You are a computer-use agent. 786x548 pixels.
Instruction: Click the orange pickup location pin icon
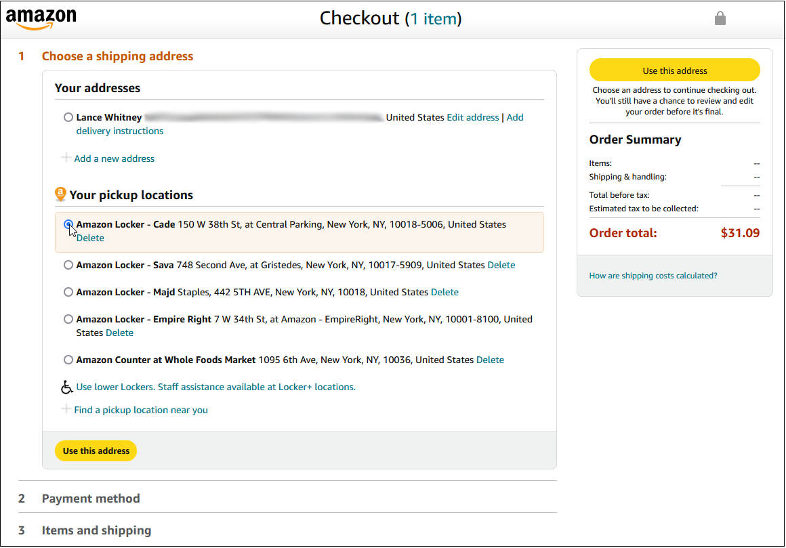60,194
